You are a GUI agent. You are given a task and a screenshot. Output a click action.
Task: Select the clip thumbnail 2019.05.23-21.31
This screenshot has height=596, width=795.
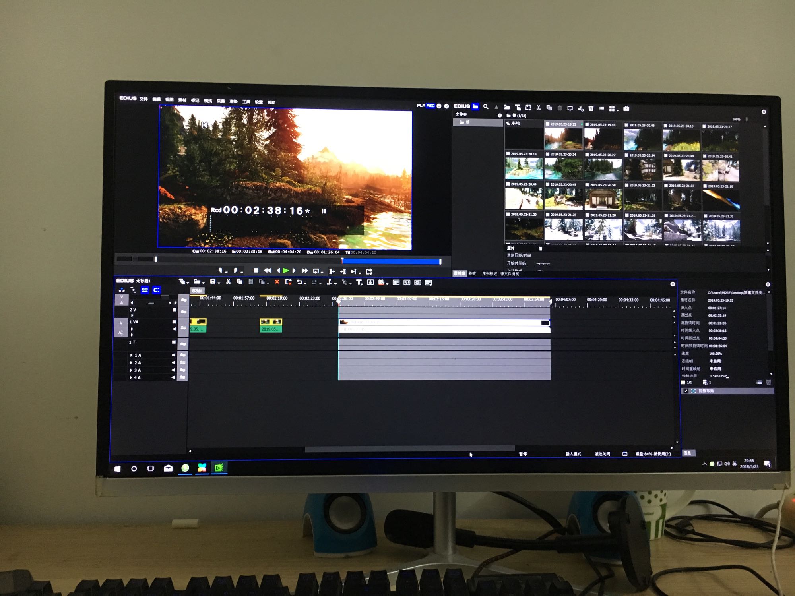721,228
